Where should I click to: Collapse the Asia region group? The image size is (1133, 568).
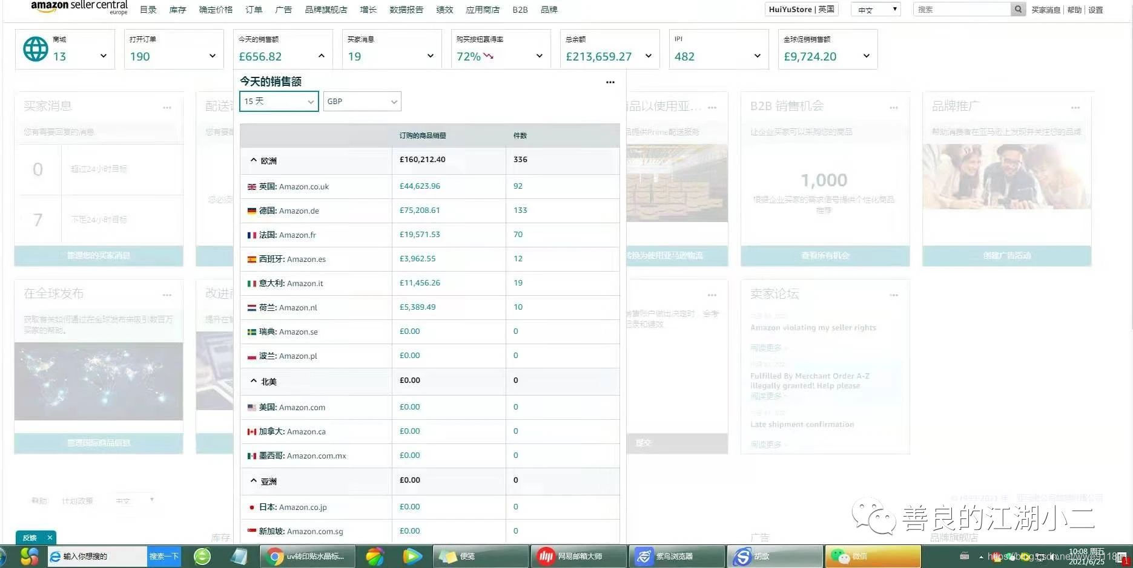click(x=254, y=481)
